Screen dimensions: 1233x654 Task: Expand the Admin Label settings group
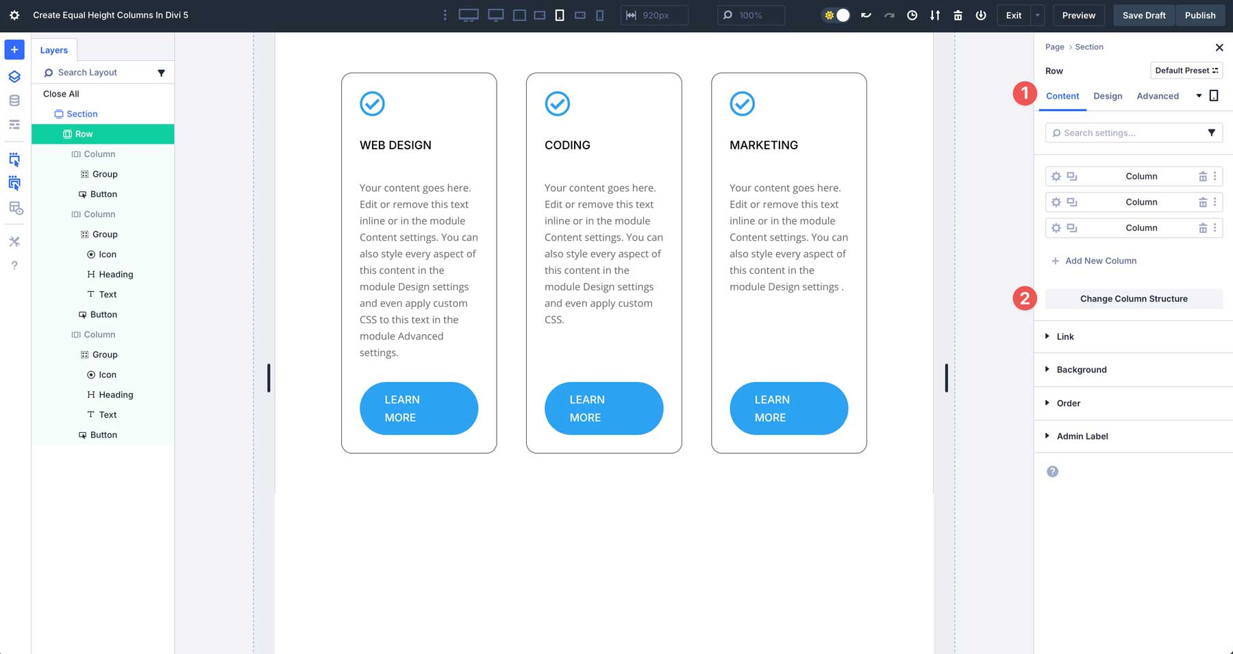[1082, 436]
